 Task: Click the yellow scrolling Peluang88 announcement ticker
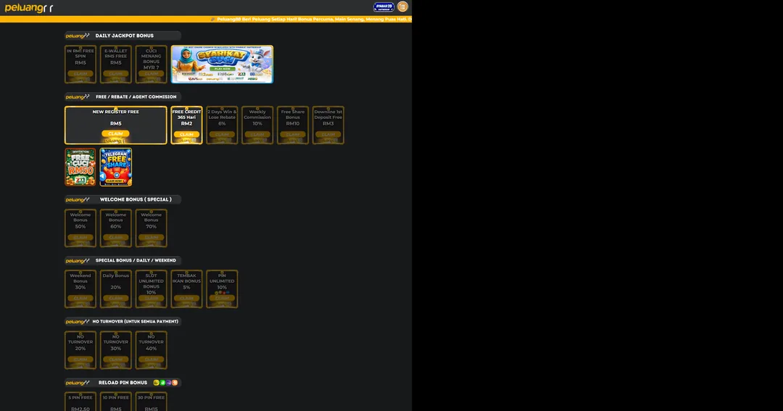(x=206, y=19)
